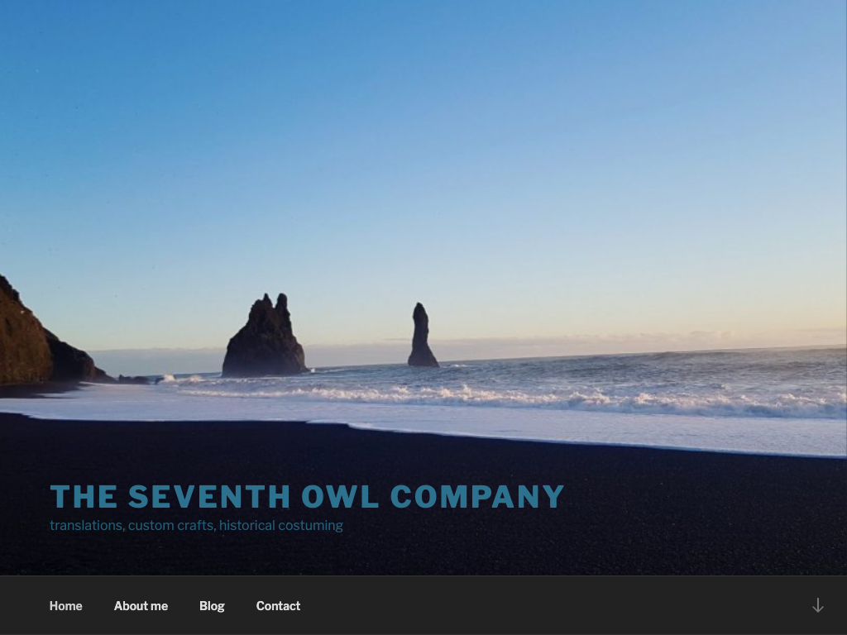Click custom crafts in the tagline

(172, 525)
